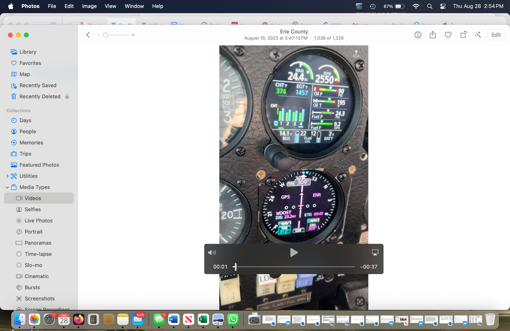Open Control Center in menu bar
510x331 pixels.
[x=443, y=6]
